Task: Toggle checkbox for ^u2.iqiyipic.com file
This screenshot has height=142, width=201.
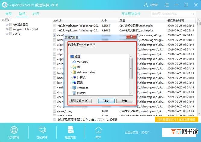Action: (55, 26)
